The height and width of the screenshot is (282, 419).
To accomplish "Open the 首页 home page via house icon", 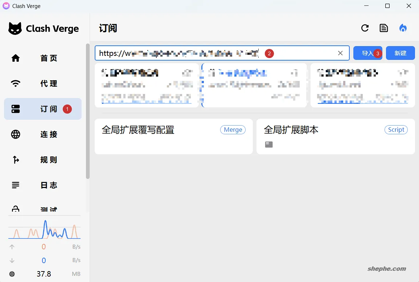I will point(15,58).
